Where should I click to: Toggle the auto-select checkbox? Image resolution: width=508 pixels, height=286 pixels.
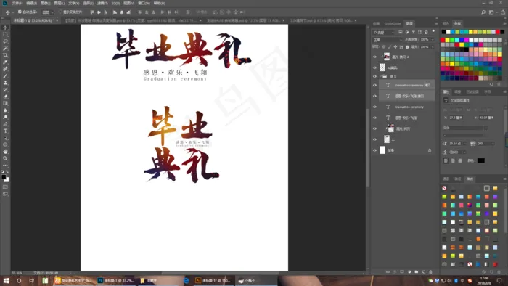(x=20, y=12)
